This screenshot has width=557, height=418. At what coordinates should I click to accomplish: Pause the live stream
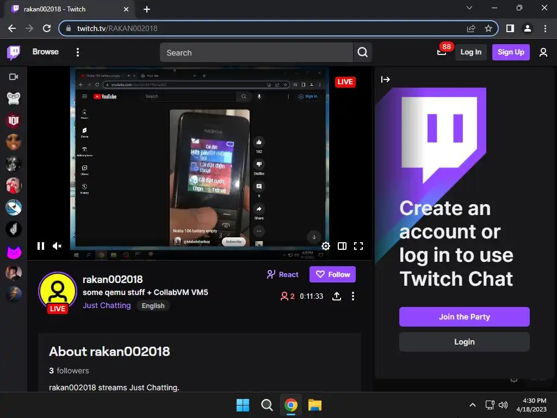(41, 246)
